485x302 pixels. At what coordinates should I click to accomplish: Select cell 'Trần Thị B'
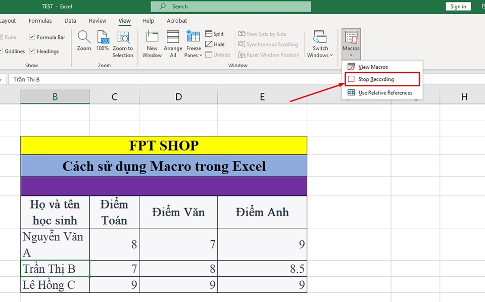point(55,269)
